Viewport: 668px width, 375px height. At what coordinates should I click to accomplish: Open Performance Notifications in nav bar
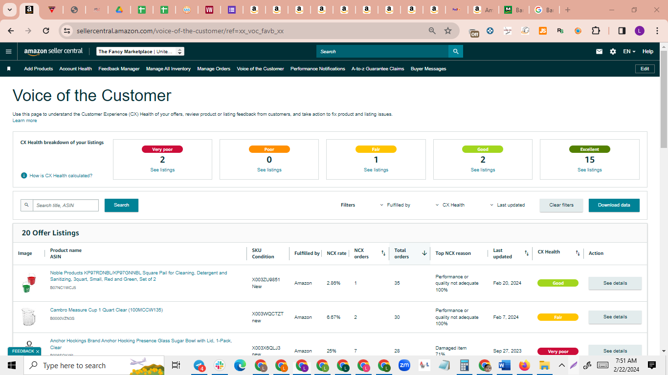318,69
